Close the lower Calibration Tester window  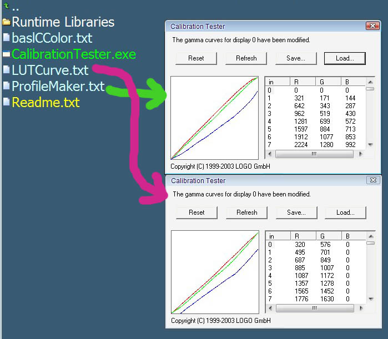373,180
